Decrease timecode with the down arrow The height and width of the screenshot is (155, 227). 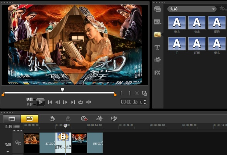coord(145,103)
